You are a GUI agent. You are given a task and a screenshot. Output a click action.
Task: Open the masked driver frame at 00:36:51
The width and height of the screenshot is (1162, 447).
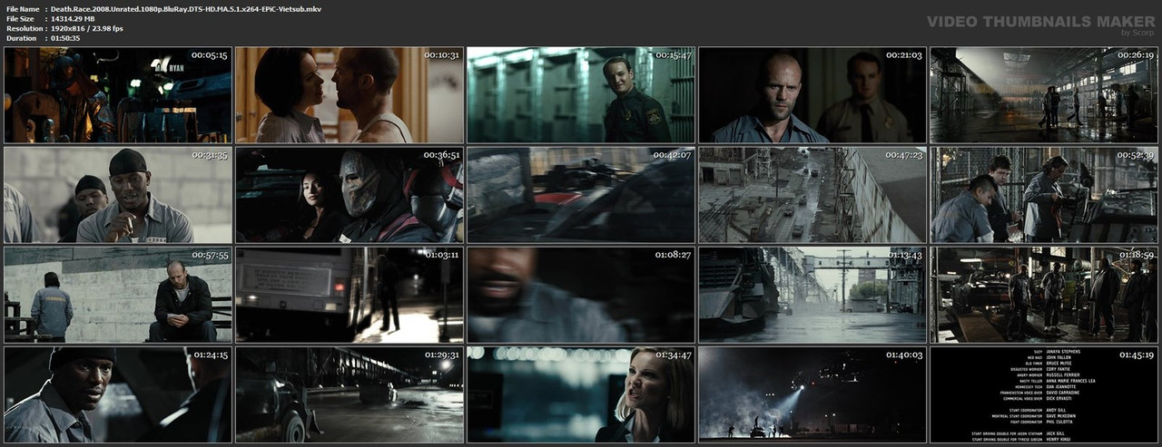[350, 195]
